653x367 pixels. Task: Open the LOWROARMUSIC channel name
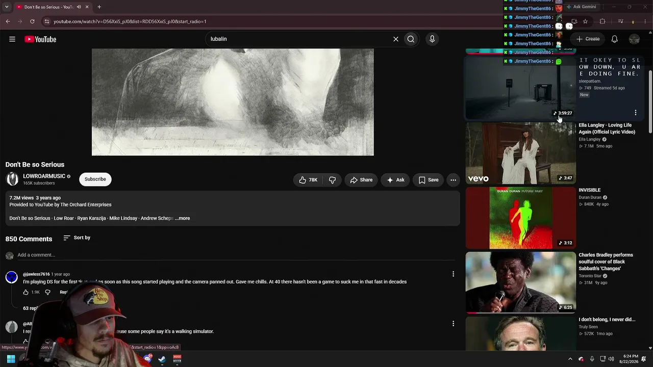point(44,176)
